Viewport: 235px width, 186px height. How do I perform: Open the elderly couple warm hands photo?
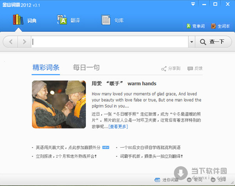[59, 104]
